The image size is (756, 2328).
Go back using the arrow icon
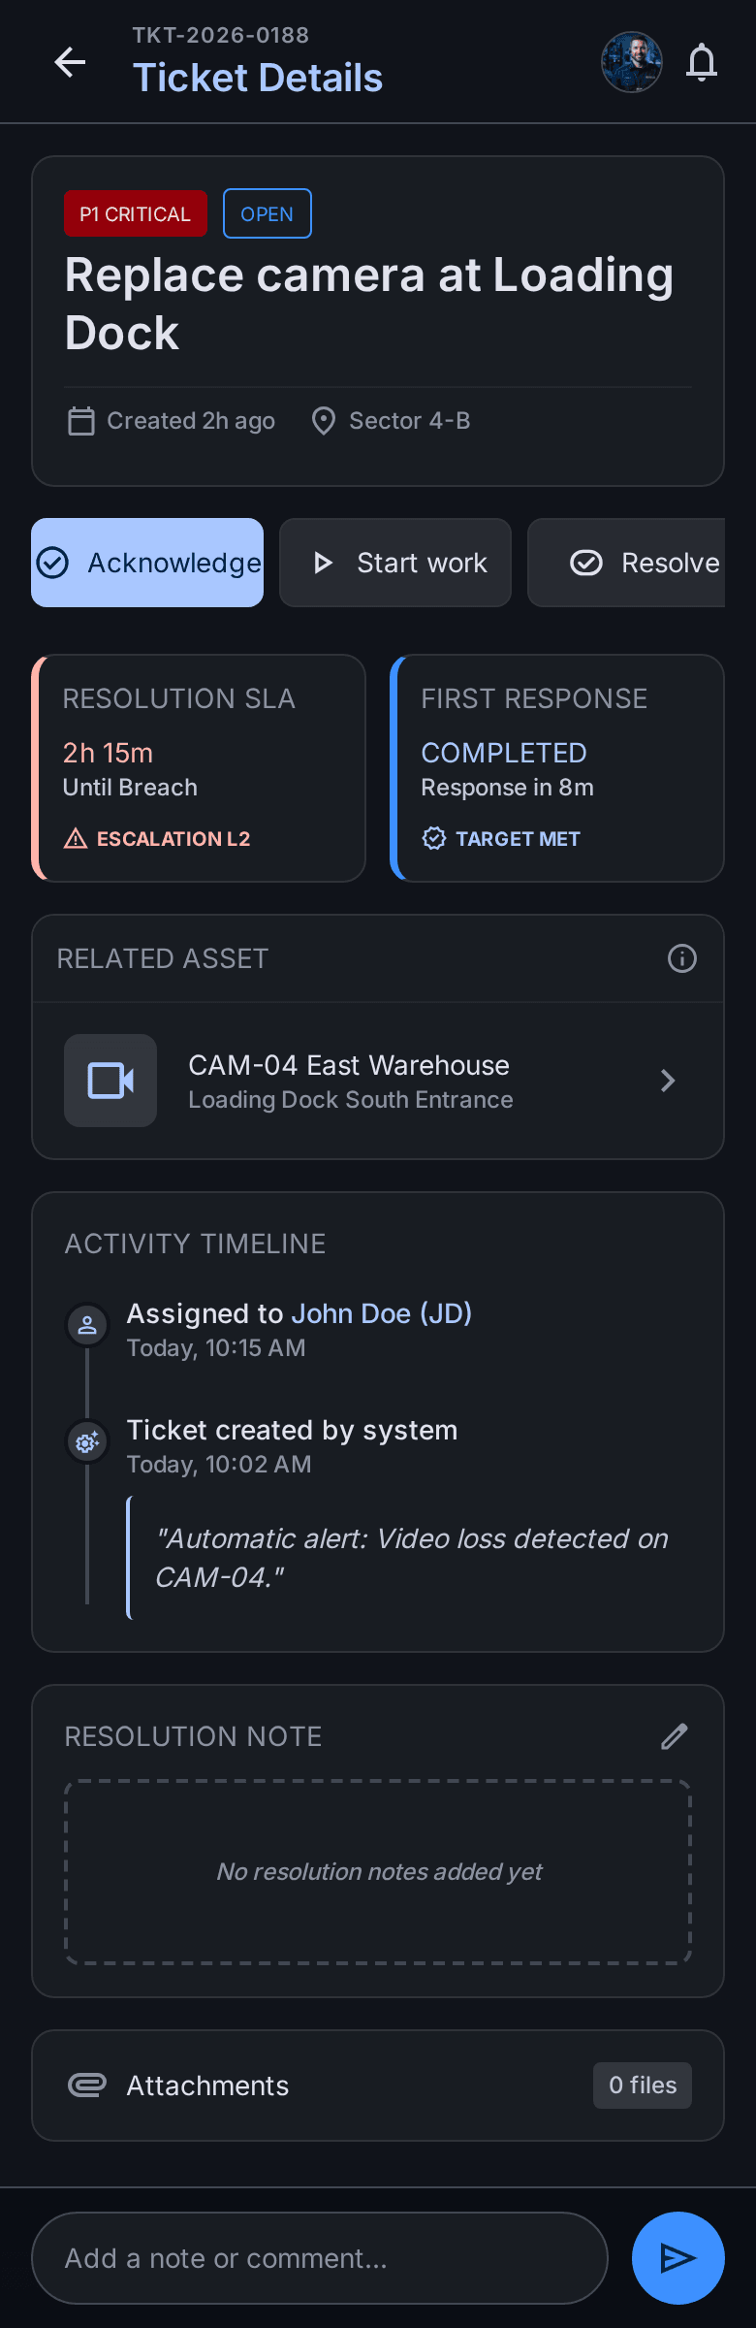70,62
